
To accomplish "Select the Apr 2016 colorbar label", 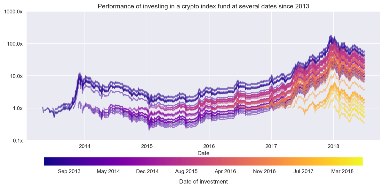I will click(225, 171).
